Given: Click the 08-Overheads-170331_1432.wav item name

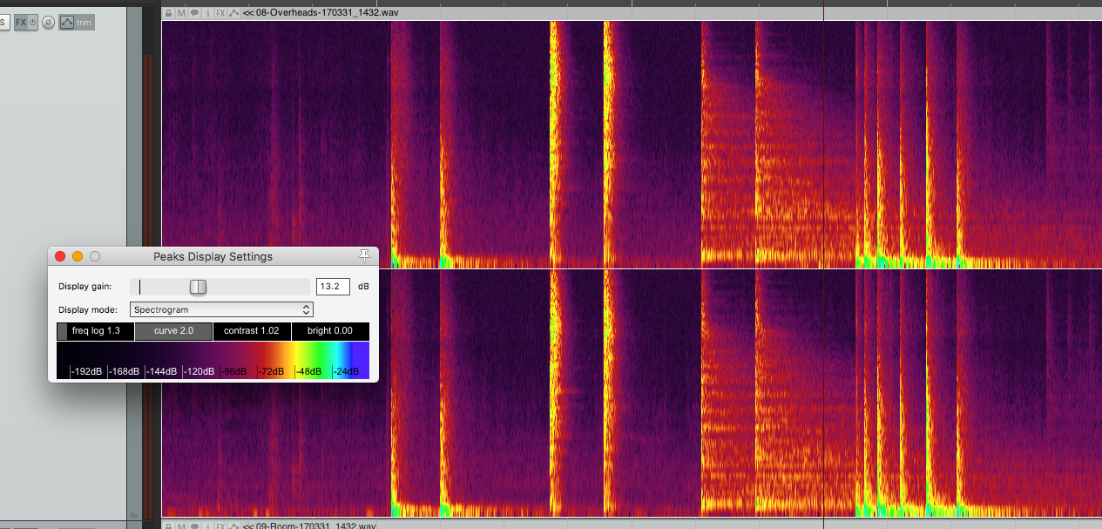Looking at the screenshot, I should (x=318, y=13).
